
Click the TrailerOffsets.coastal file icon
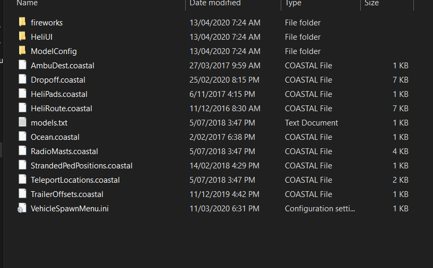(22, 194)
